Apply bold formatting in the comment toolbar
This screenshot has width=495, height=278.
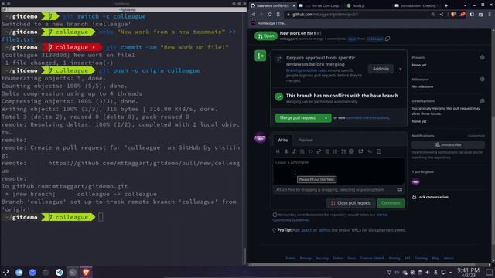coord(286,151)
